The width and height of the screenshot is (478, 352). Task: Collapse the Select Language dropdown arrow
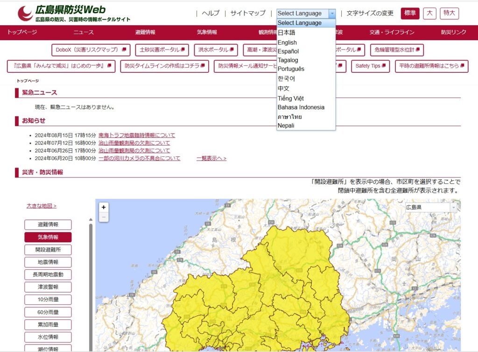[x=332, y=14]
